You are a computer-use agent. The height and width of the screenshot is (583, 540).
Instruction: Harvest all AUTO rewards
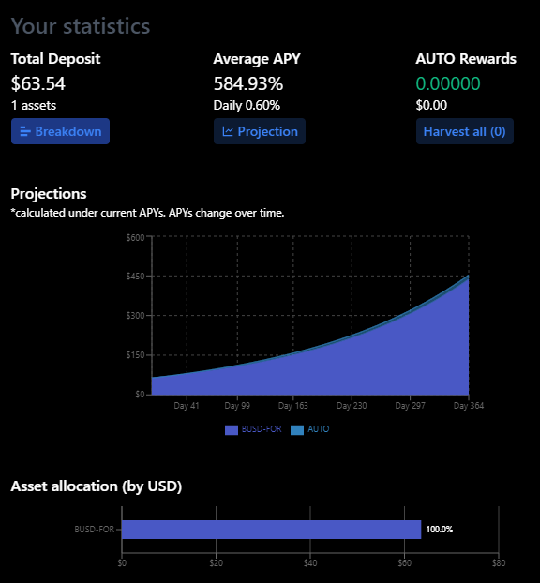[x=465, y=131]
